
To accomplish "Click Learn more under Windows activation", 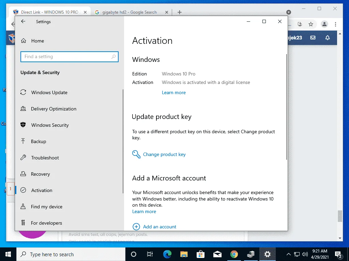I will 173,92.
